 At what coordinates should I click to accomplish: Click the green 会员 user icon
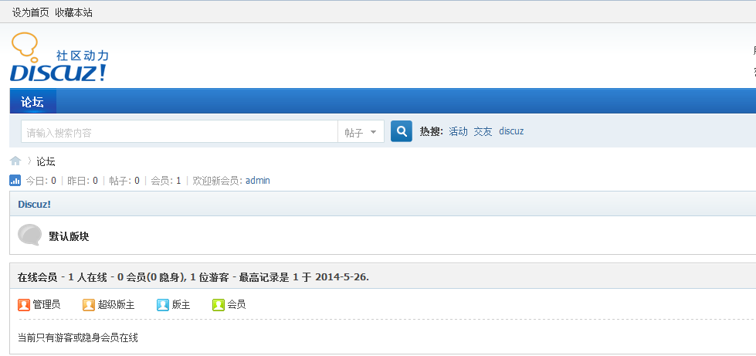pyautogui.click(x=218, y=305)
